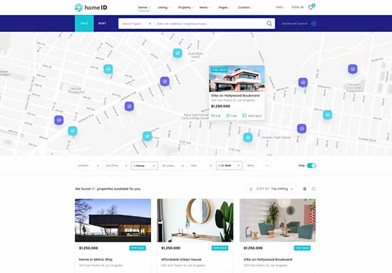The height and width of the screenshot is (273, 392).
Task: Open Villa on Hollywood Boulevard title in map popup
Action: point(235,96)
